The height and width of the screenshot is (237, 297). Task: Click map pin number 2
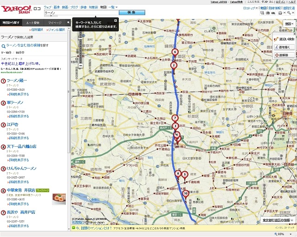174,65
